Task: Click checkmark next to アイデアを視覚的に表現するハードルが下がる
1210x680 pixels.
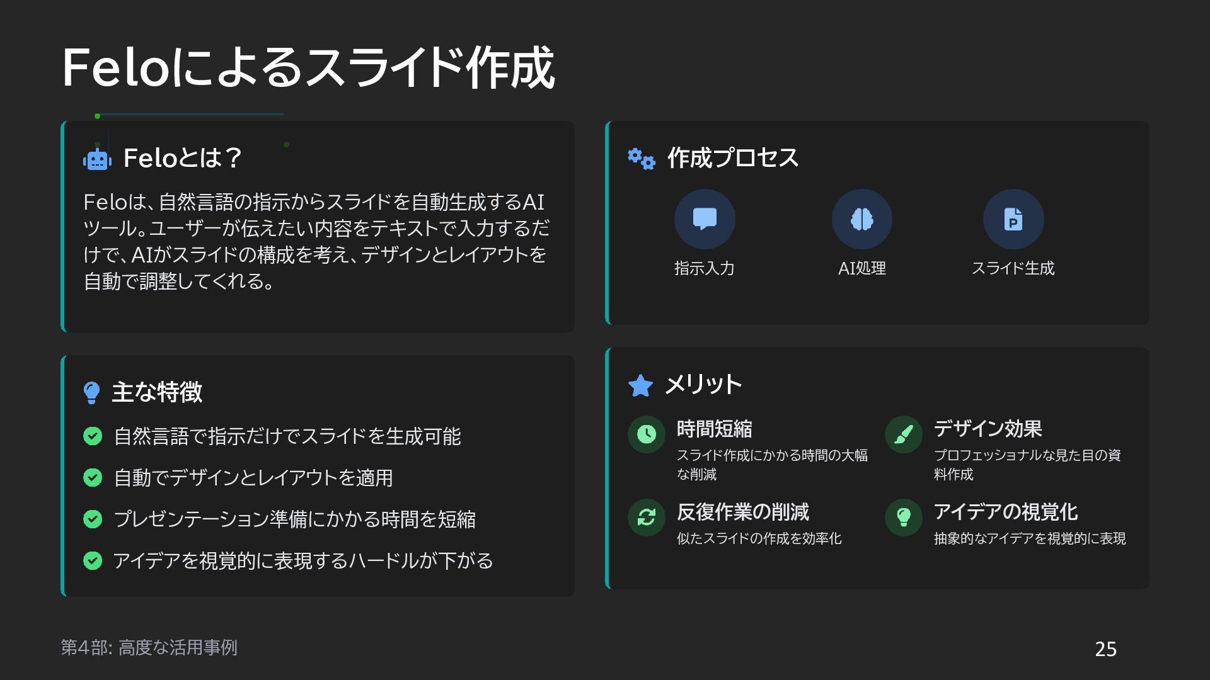Action: pyautogui.click(x=93, y=560)
